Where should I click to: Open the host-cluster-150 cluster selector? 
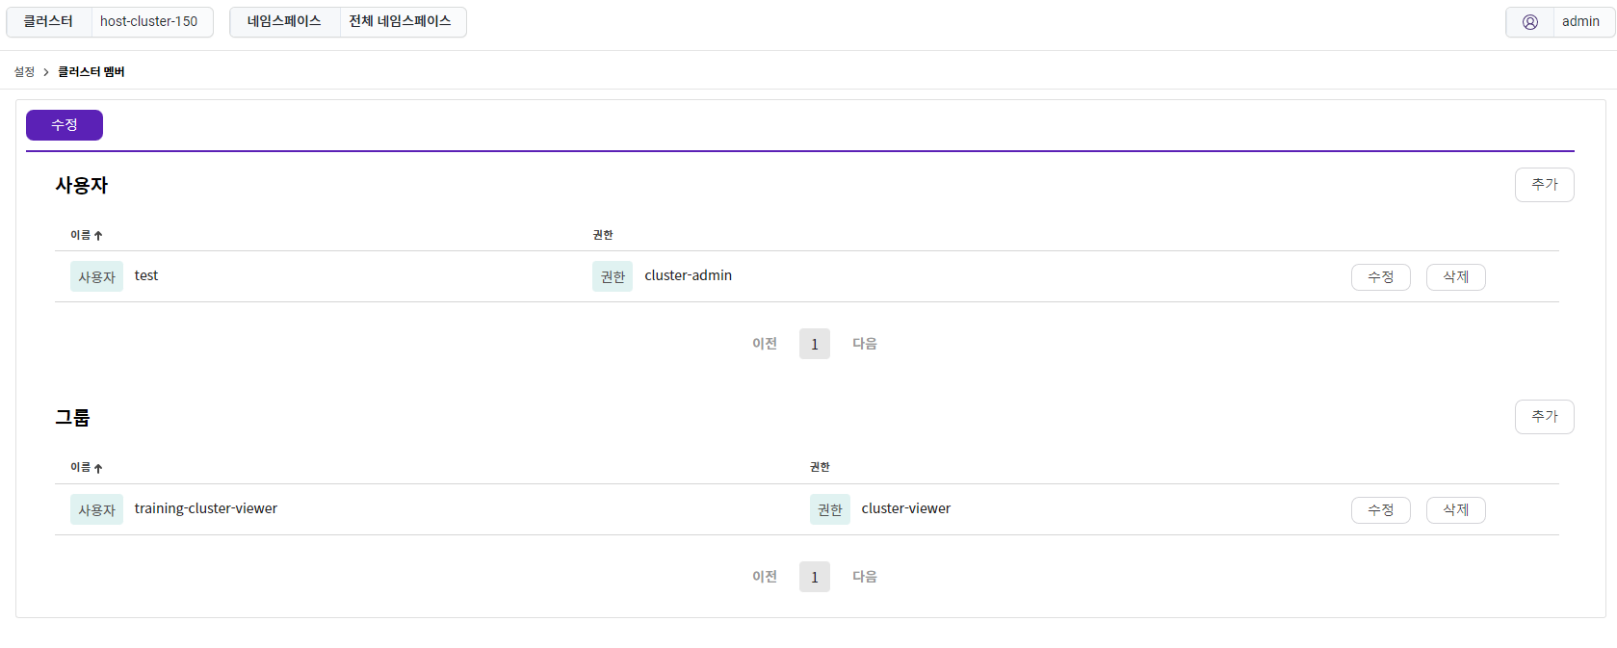(x=152, y=22)
